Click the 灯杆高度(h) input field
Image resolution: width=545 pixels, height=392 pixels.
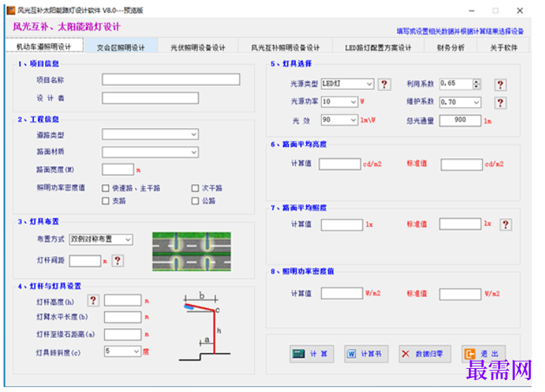click(123, 301)
